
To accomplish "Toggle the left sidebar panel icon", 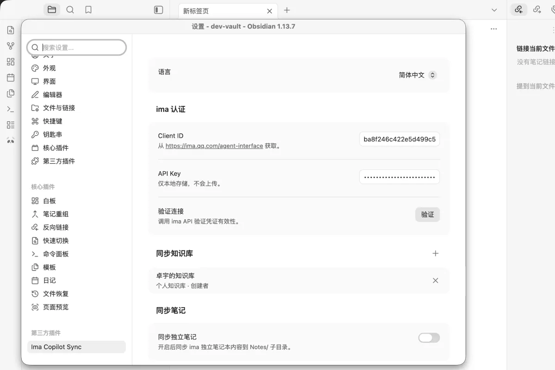I will click(159, 10).
